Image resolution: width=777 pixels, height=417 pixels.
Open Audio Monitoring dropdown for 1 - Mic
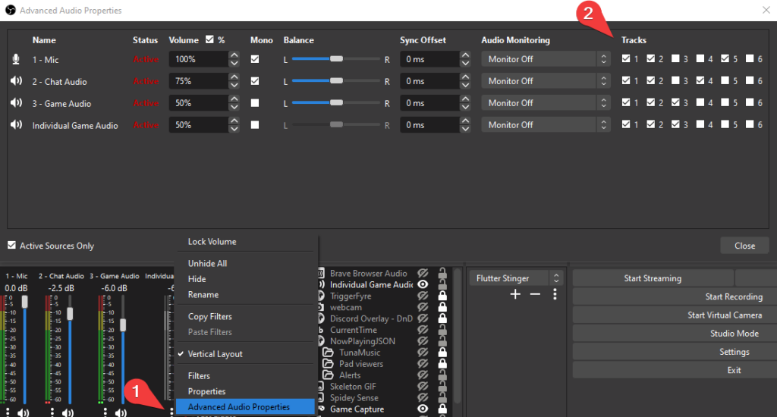point(546,59)
